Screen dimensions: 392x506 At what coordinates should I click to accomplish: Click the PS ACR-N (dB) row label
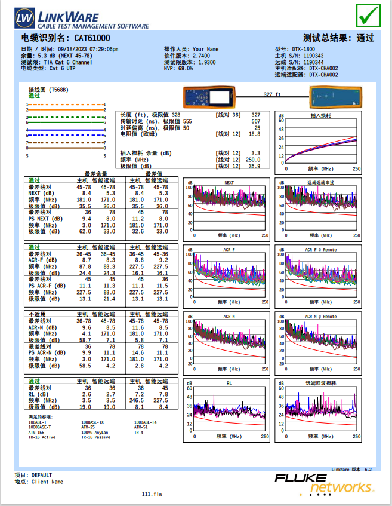point(47,352)
